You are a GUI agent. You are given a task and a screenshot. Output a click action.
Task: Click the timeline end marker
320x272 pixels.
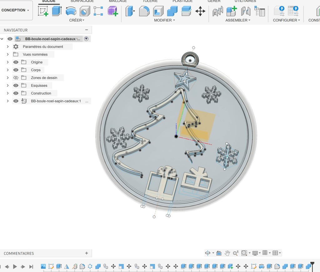(312, 264)
